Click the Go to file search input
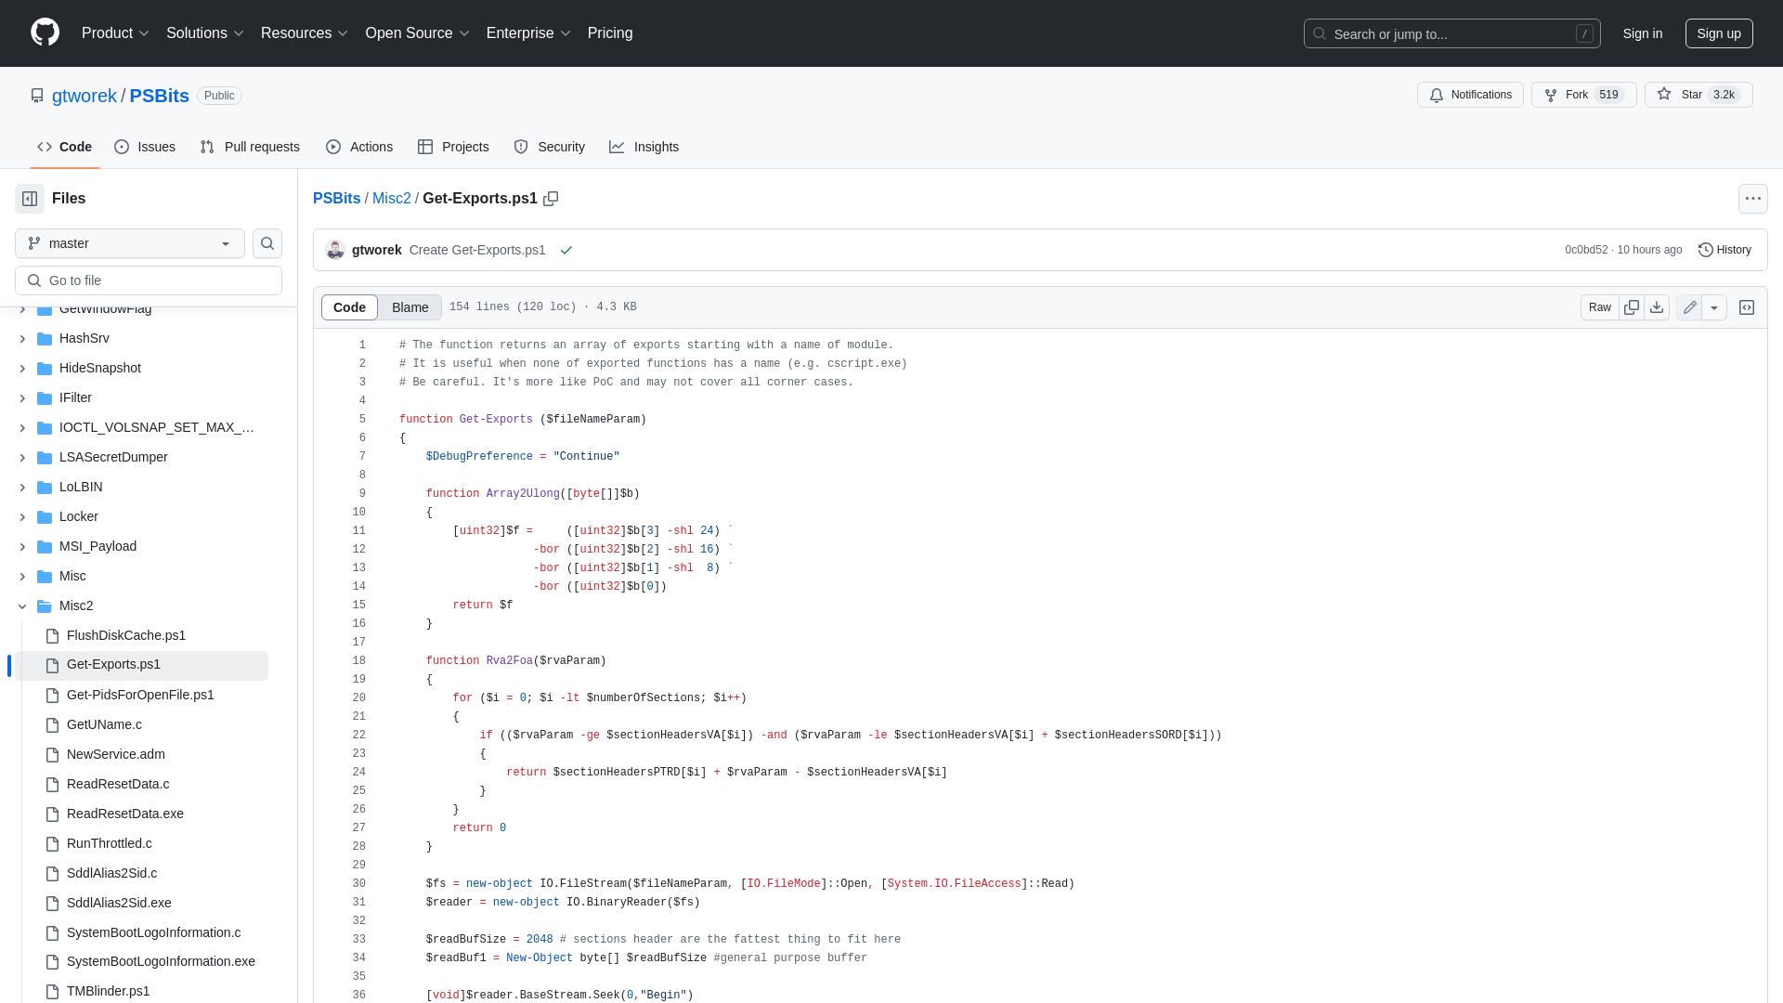 pos(149,280)
